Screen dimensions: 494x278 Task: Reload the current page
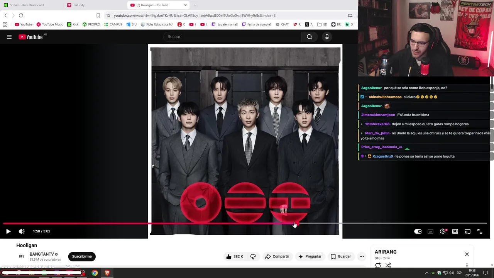(x=21, y=15)
